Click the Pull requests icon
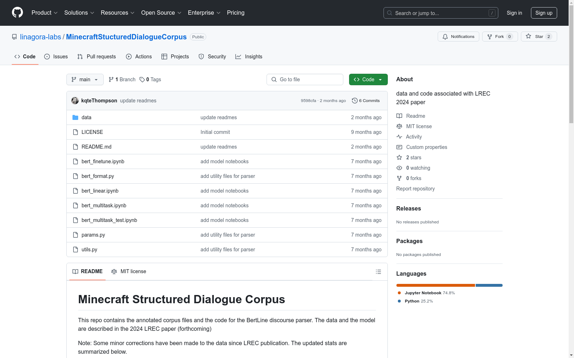Screen dimensions: 574x358 [80, 57]
